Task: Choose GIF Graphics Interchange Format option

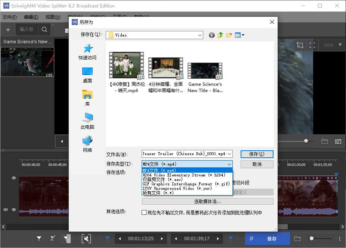Action: pos(186,184)
